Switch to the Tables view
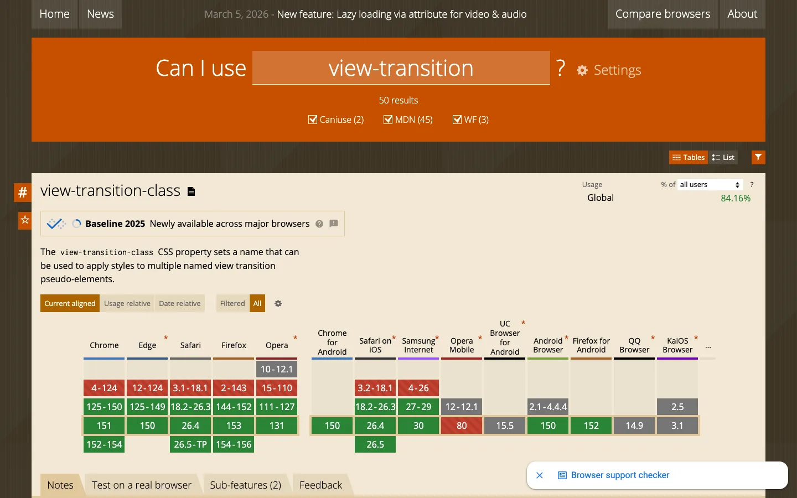 (689, 158)
